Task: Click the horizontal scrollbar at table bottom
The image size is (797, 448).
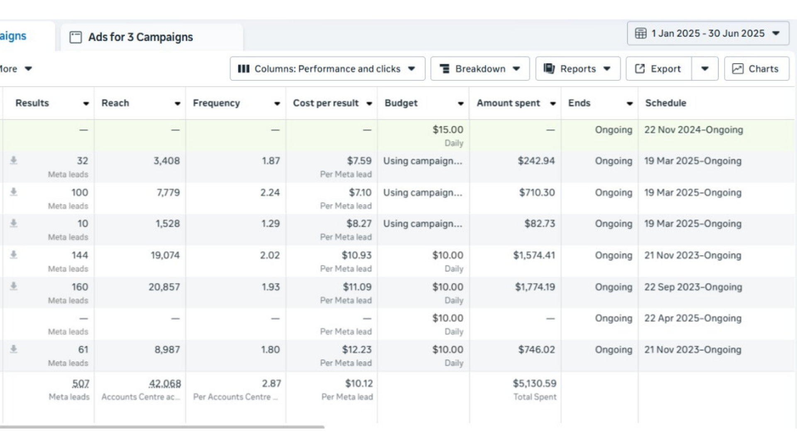Action: coord(162,426)
